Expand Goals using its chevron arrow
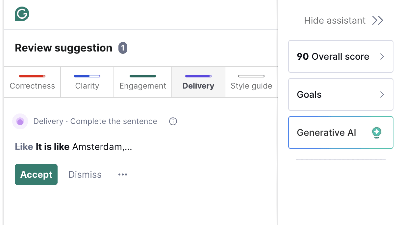This screenshot has height=225, width=404. (382, 94)
